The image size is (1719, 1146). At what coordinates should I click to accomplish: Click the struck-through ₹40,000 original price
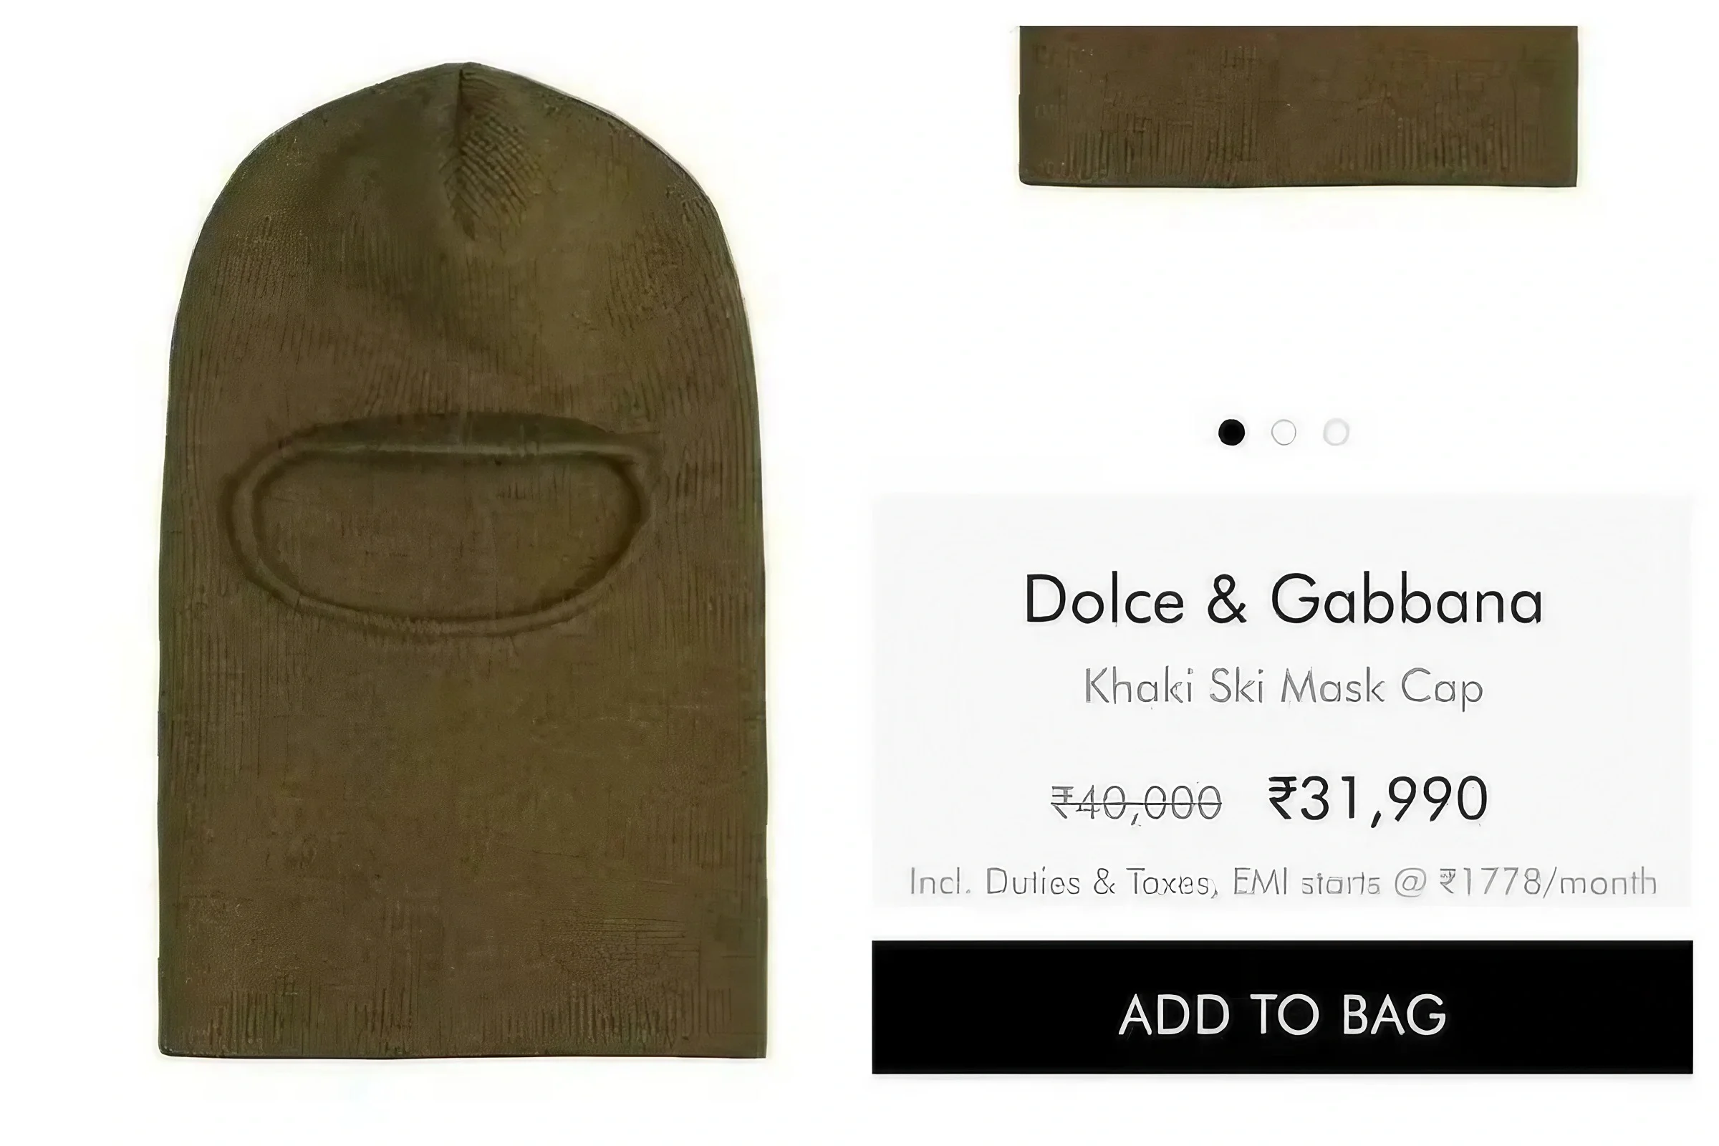click(x=1136, y=801)
